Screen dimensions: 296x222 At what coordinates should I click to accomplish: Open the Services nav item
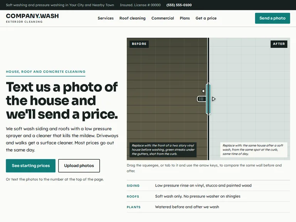pos(106,18)
